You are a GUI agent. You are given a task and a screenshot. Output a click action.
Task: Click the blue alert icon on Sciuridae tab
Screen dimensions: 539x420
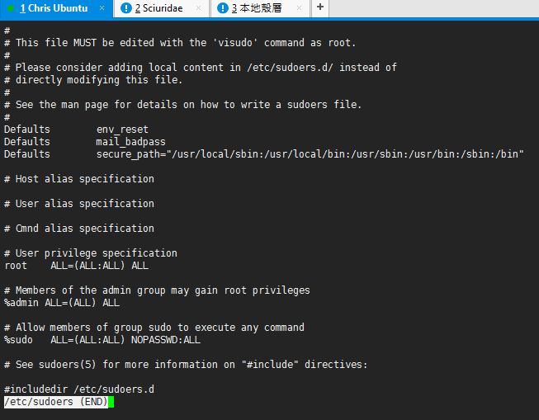click(x=125, y=8)
